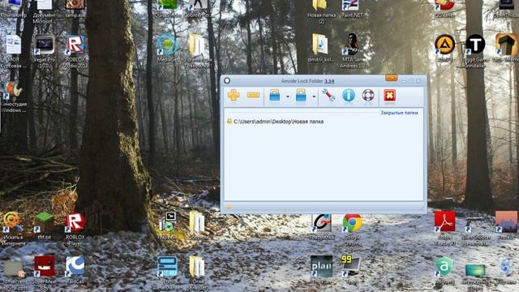This screenshot has width=519, height=292.
Task: Select the RaidCall desktop shortcut
Action: point(75,270)
